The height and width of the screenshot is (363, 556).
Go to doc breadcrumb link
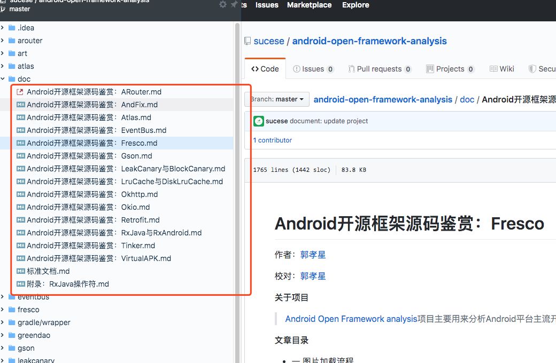(467, 99)
